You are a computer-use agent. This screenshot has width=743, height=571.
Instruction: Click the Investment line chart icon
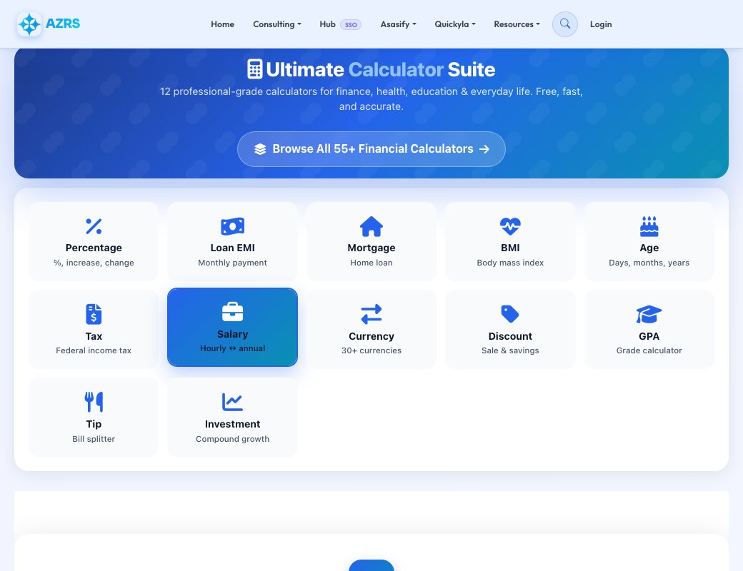(x=233, y=402)
